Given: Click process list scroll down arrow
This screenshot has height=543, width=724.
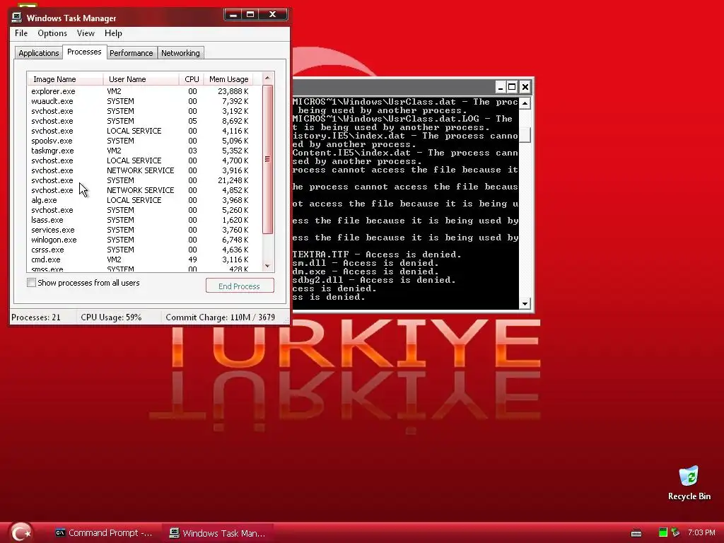Looking at the screenshot, I should point(267,266).
